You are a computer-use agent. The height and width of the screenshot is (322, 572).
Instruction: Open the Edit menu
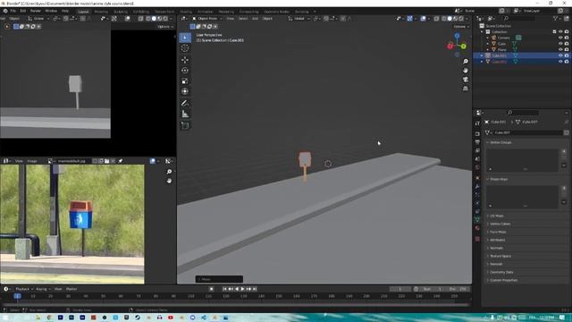point(23,11)
